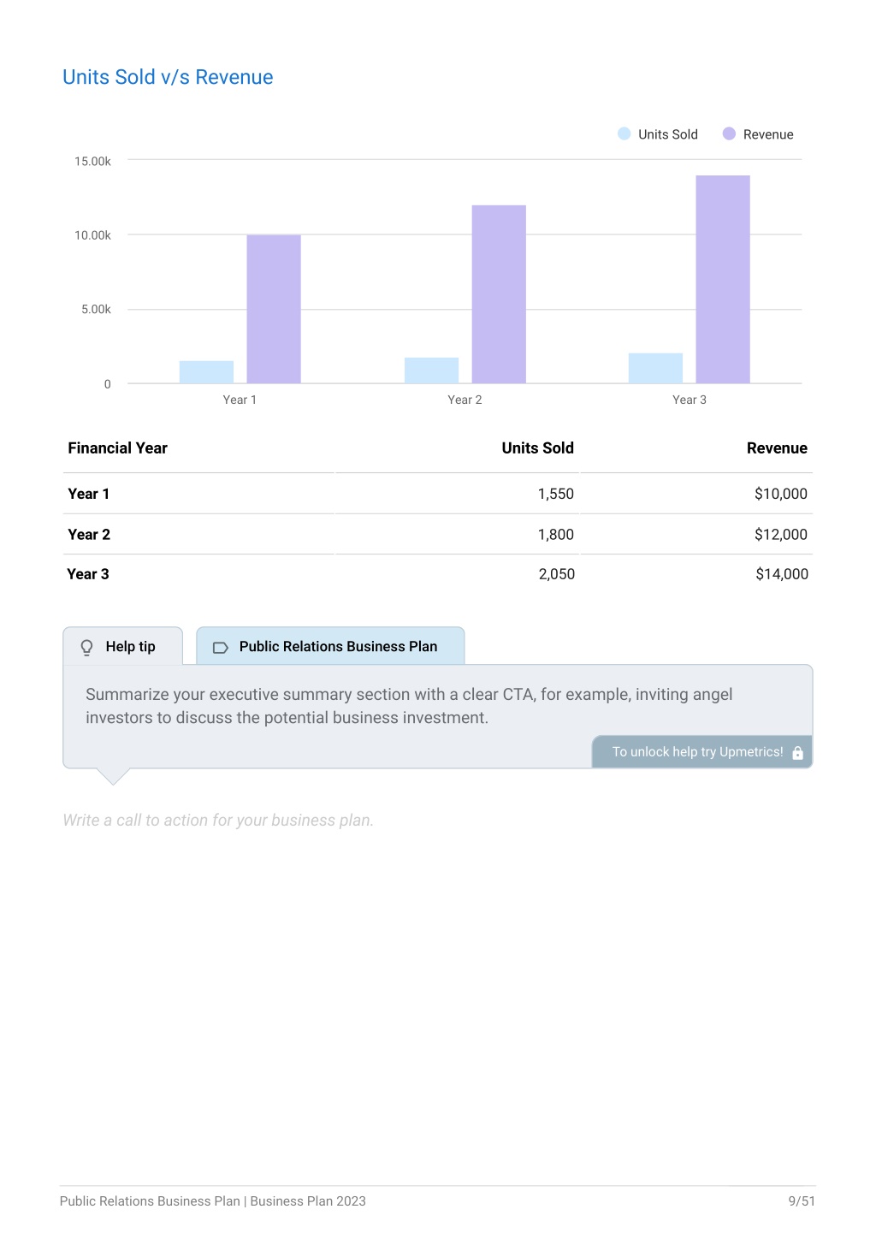This screenshot has height=1239, width=876.
Task: Select the Year 1 Revenue bar
Action: click(x=274, y=309)
